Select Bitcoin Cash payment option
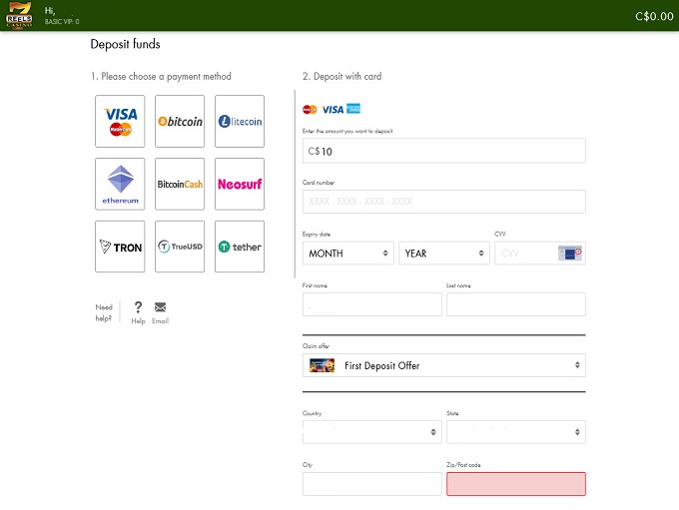Image resolution: width=679 pixels, height=510 pixels. [180, 184]
